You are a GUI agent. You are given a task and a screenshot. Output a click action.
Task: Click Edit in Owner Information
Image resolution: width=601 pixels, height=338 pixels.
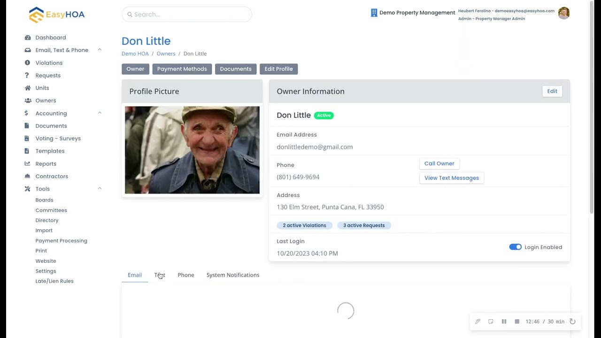coord(552,91)
